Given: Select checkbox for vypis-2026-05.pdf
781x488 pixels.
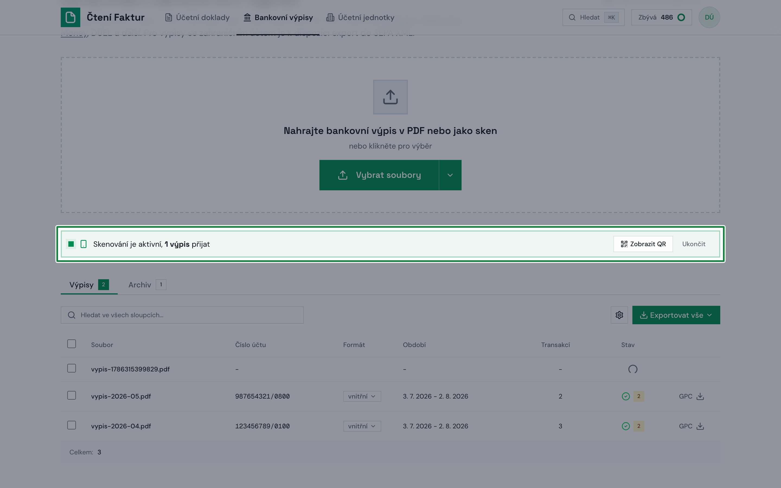Looking at the screenshot, I should click(72, 396).
